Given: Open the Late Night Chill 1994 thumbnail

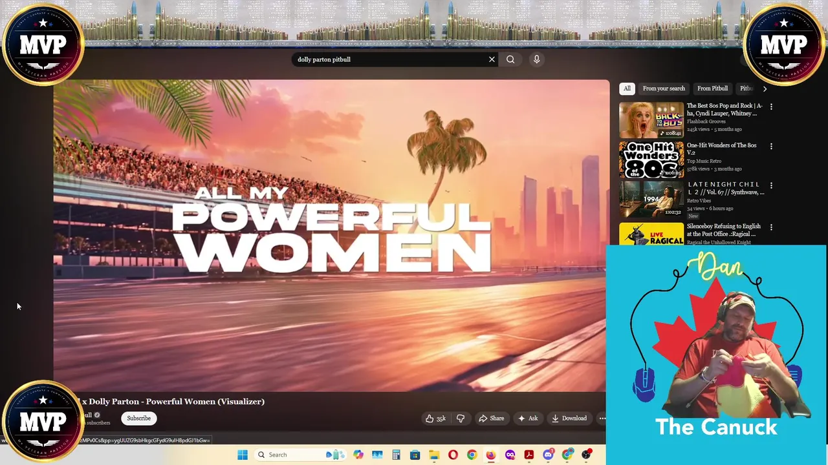Looking at the screenshot, I should click(x=651, y=199).
